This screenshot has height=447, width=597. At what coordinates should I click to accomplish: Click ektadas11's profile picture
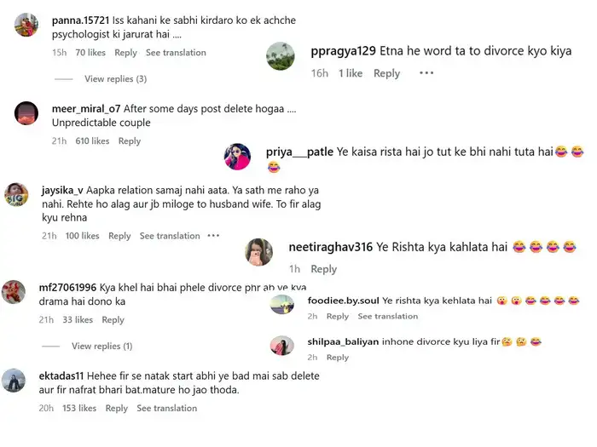point(14,380)
